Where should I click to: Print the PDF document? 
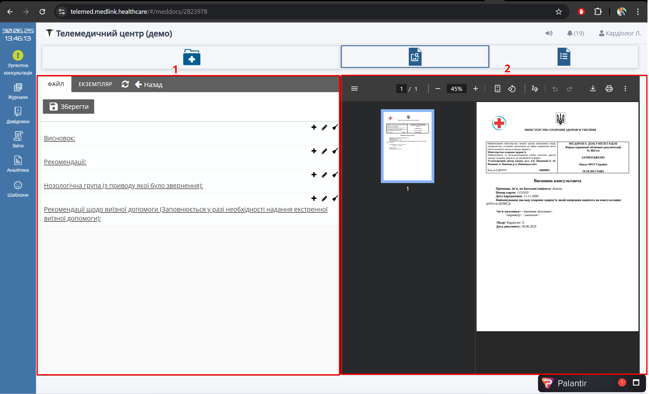point(609,89)
